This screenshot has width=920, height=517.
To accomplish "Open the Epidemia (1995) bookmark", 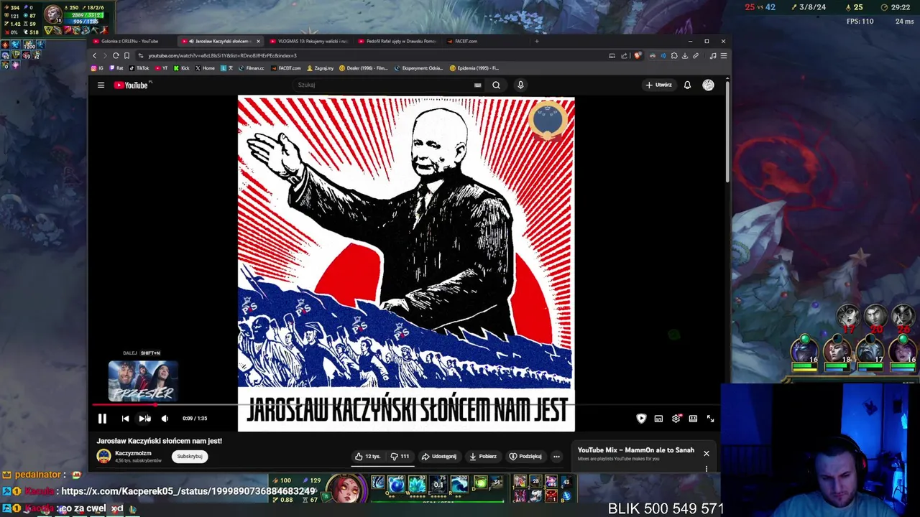I will tap(474, 68).
